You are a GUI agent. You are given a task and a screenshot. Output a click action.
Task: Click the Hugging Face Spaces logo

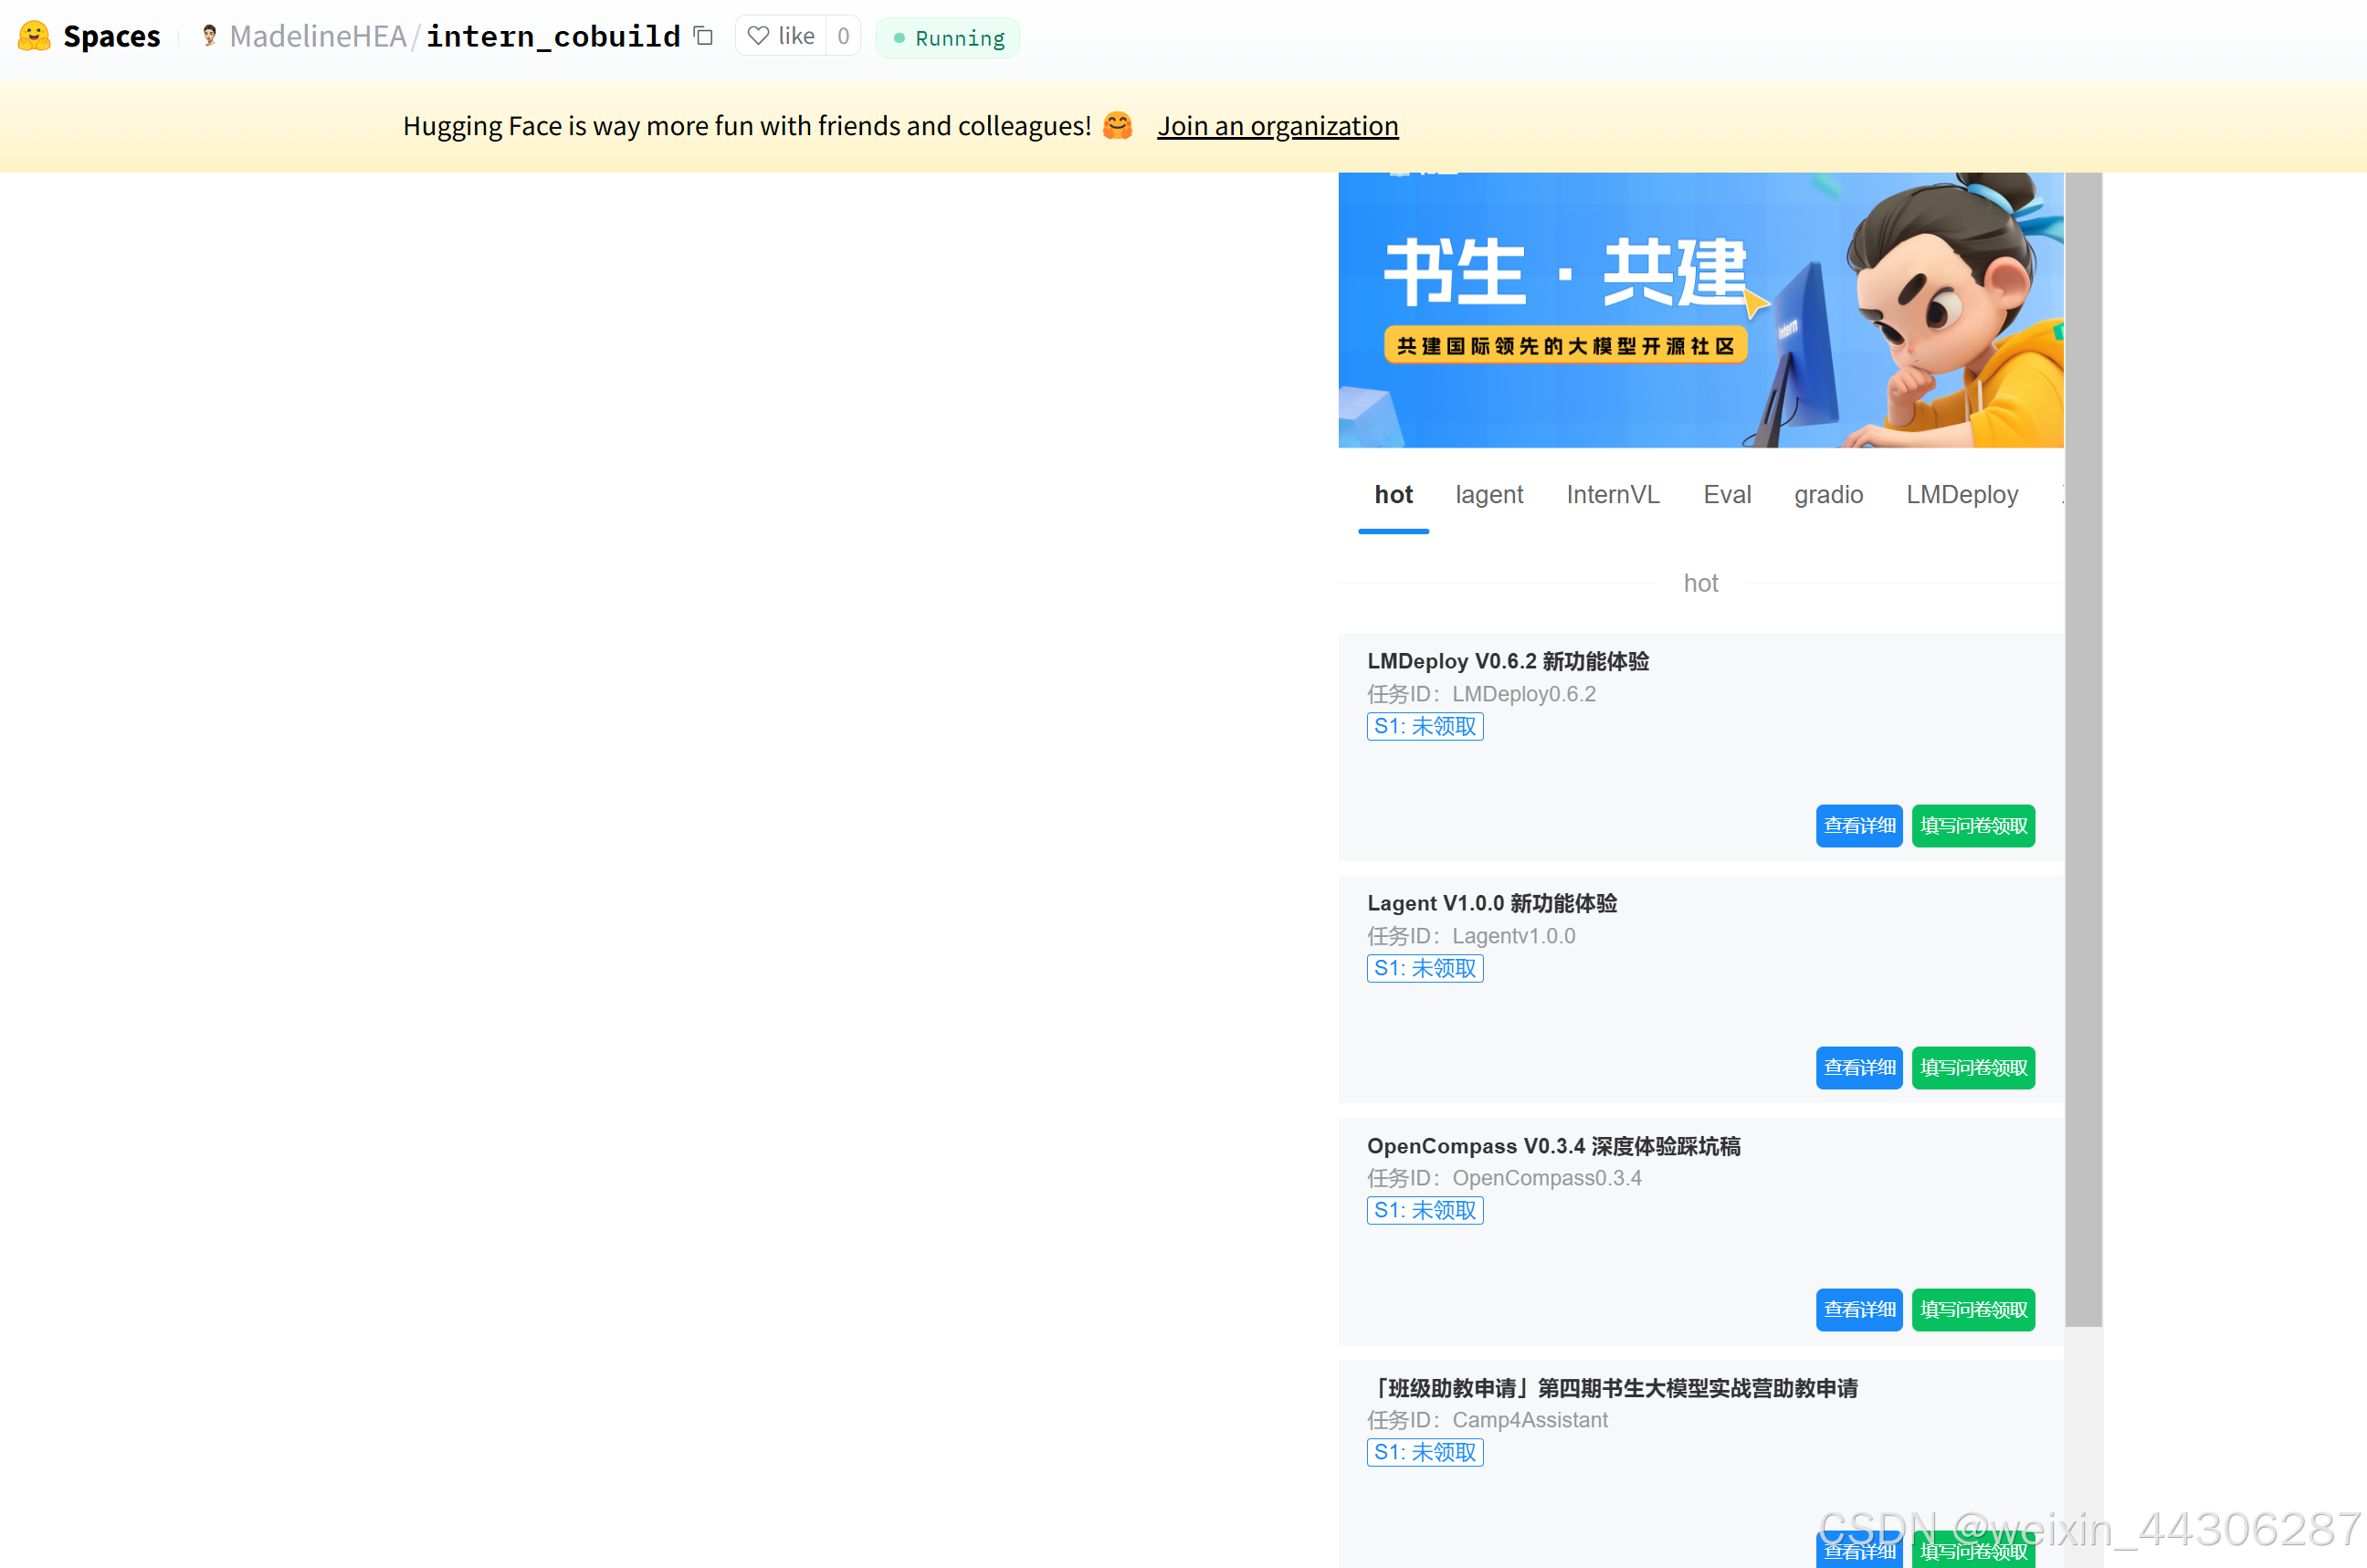89,36
